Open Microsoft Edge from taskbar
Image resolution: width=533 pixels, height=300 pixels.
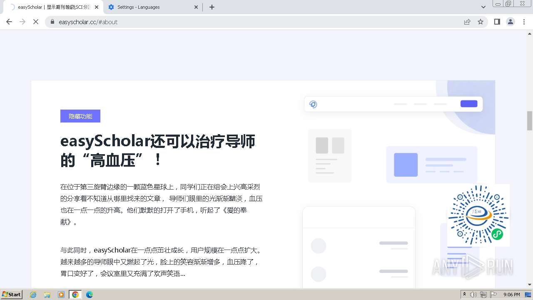coord(90,295)
